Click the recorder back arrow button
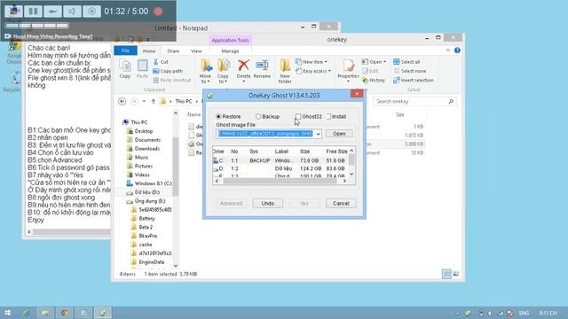This screenshot has width=568, height=319. [x=52, y=12]
